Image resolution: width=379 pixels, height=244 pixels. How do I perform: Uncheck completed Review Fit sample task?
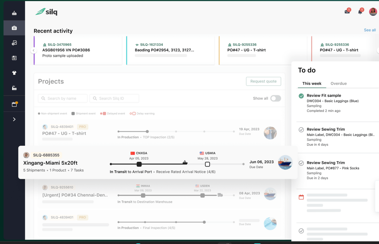click(x=301, y=96)
